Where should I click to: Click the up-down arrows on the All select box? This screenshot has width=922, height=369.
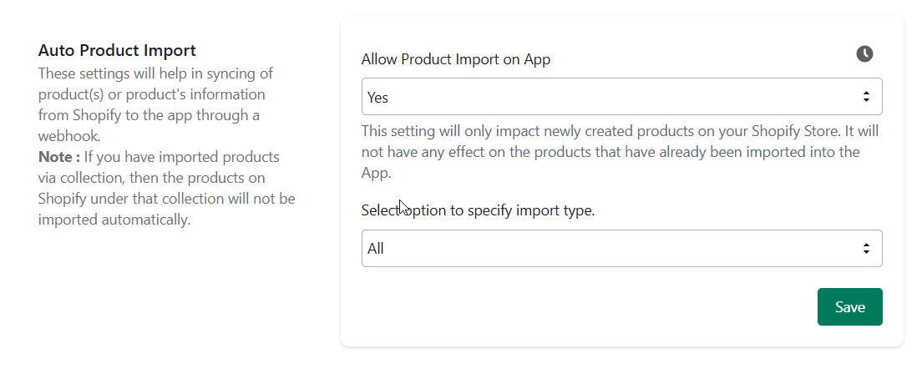(x=866, y=249)
